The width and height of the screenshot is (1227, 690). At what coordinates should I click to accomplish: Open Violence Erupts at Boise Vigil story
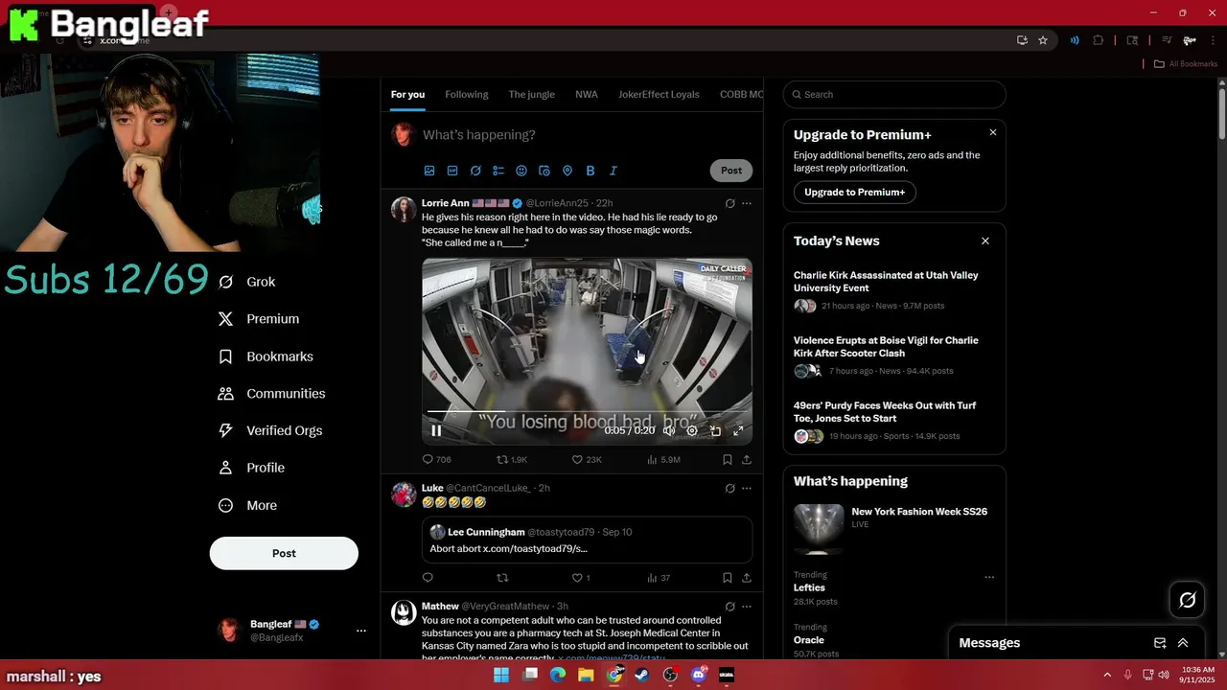click(886, 347)
